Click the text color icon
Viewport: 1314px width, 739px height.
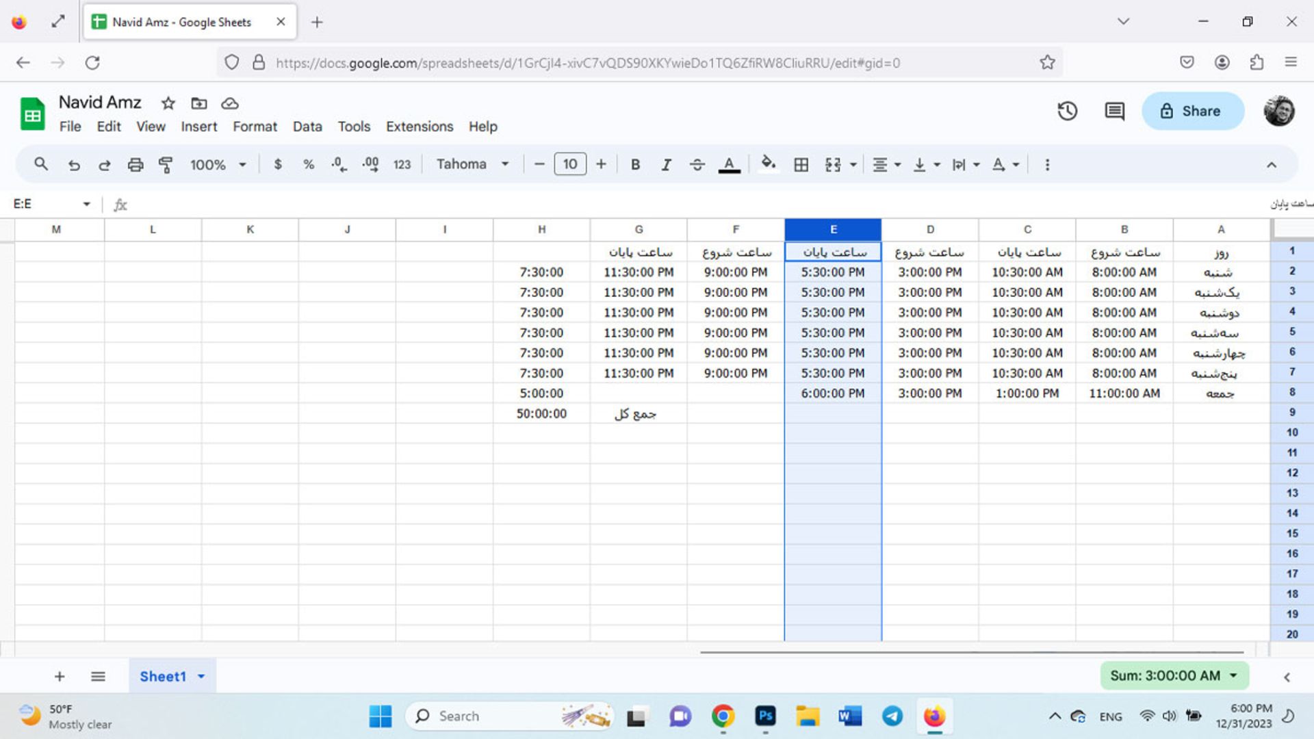click(730, 164)
